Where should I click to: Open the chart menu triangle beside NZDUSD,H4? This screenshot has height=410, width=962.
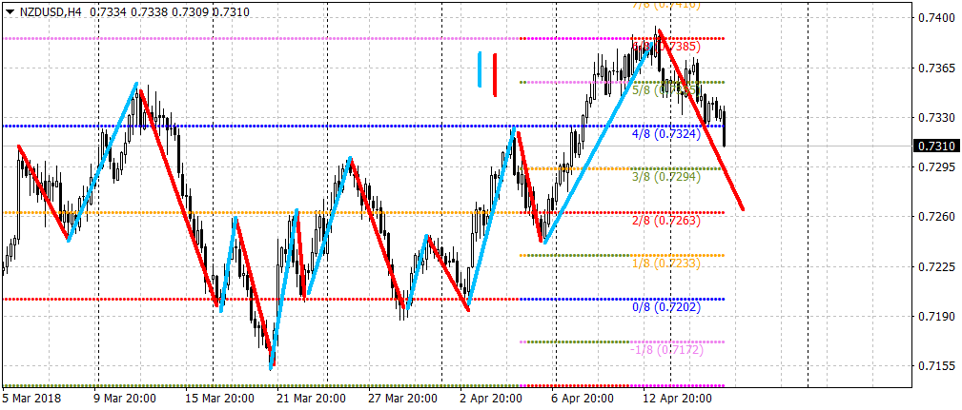10,11
